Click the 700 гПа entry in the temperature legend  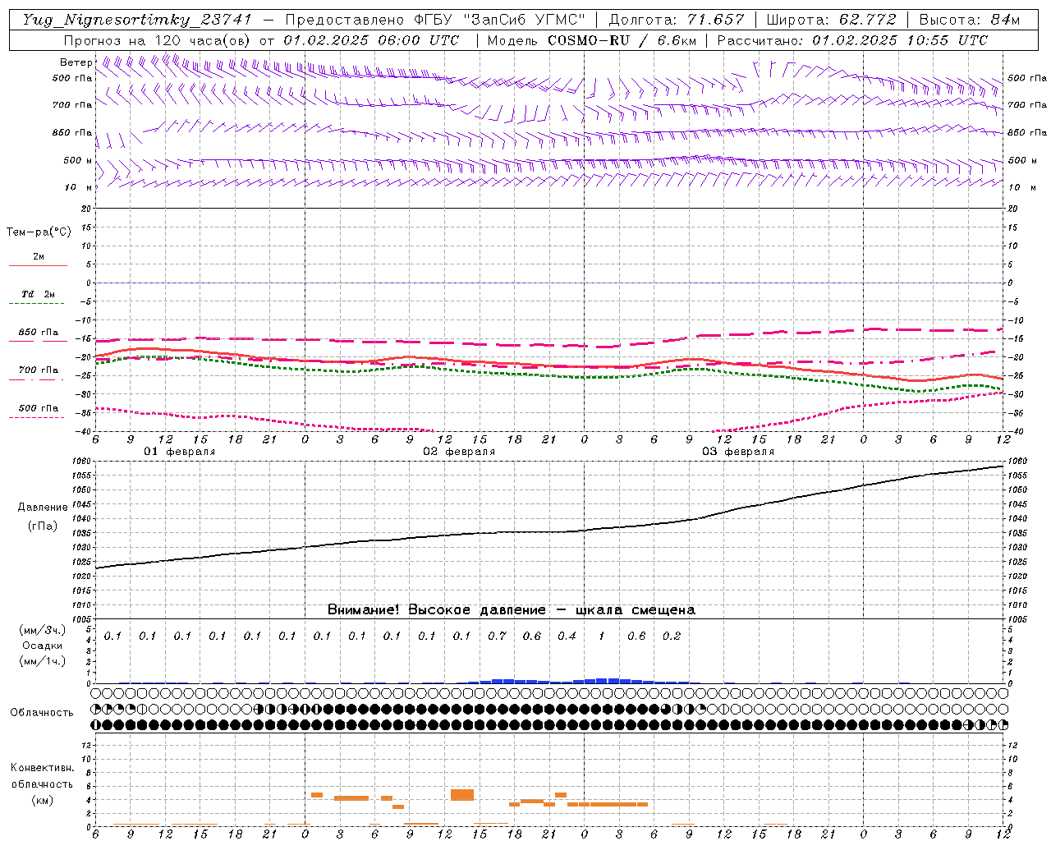click(x=39, y=370)
